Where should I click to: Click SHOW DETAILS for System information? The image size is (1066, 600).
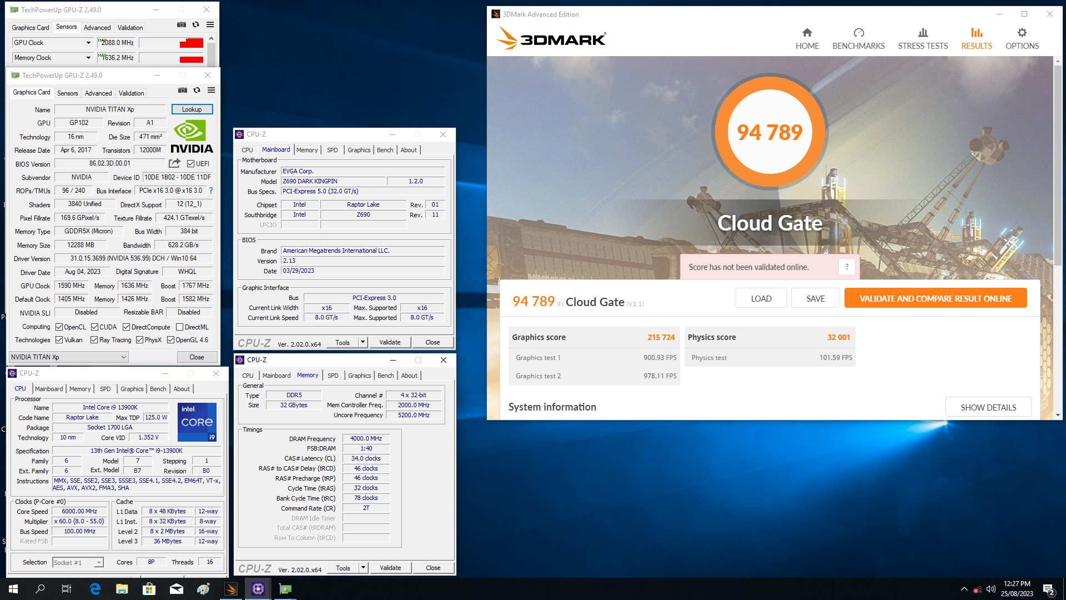988,407
